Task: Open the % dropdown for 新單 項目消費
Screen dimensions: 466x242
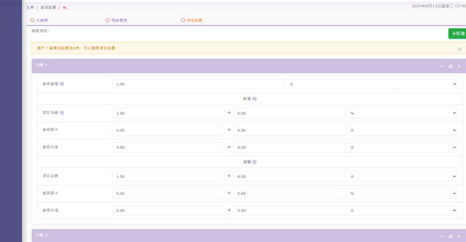Action: pos(401,113)
